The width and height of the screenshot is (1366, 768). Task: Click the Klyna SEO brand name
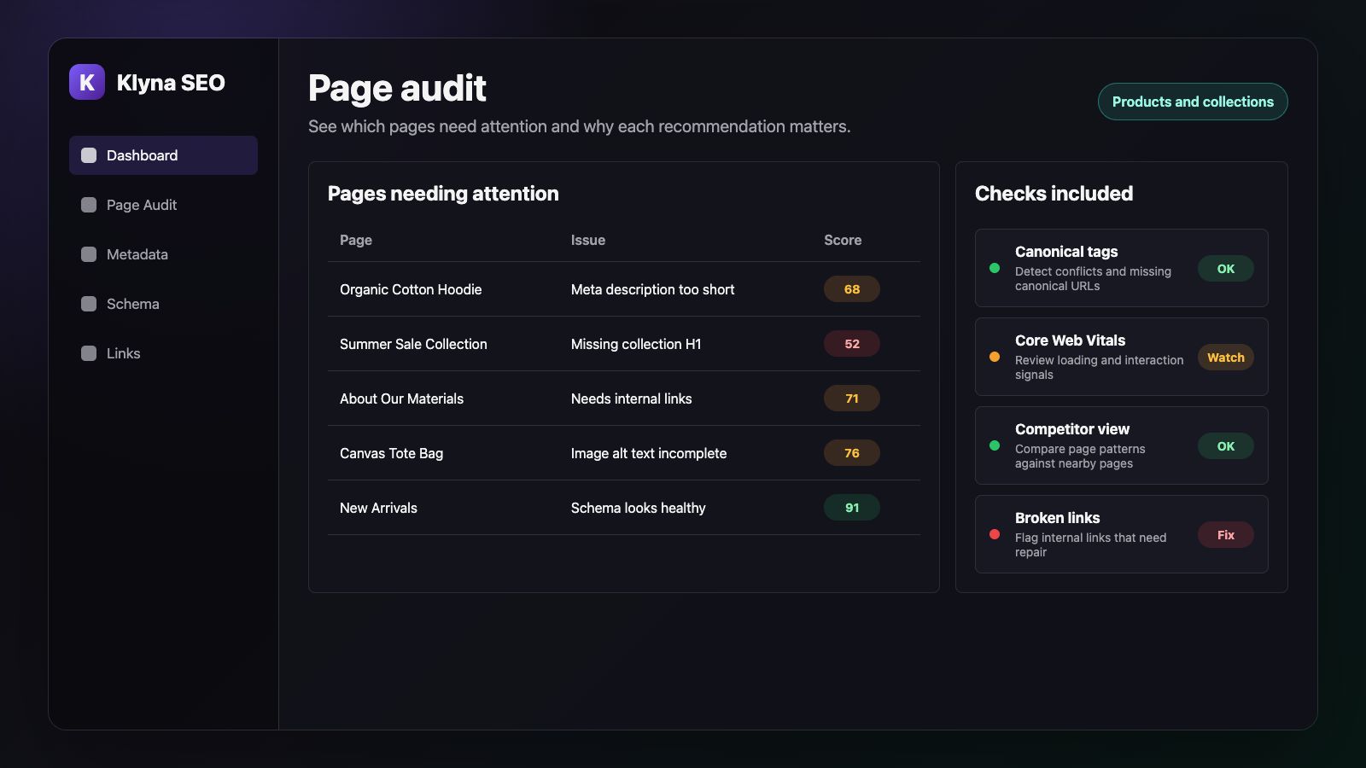pyautogui.click(x=171, y=83)
